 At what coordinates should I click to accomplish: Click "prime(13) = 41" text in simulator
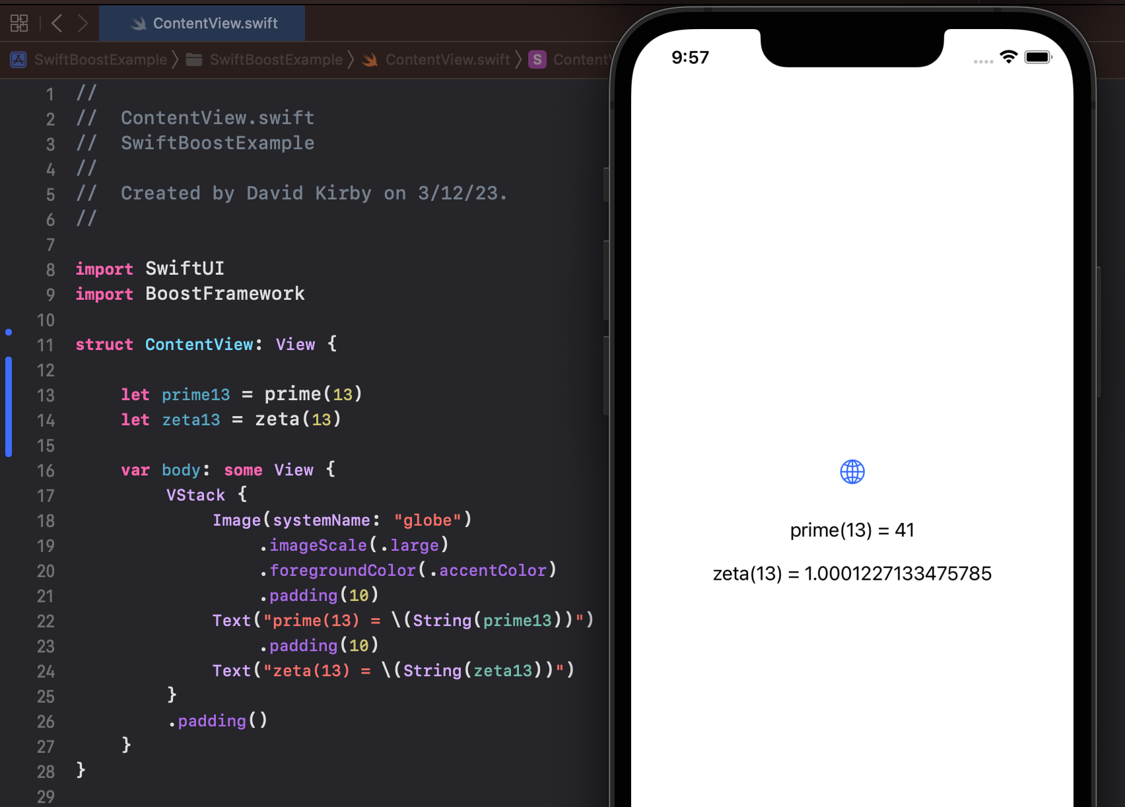(x=852, y=530)
